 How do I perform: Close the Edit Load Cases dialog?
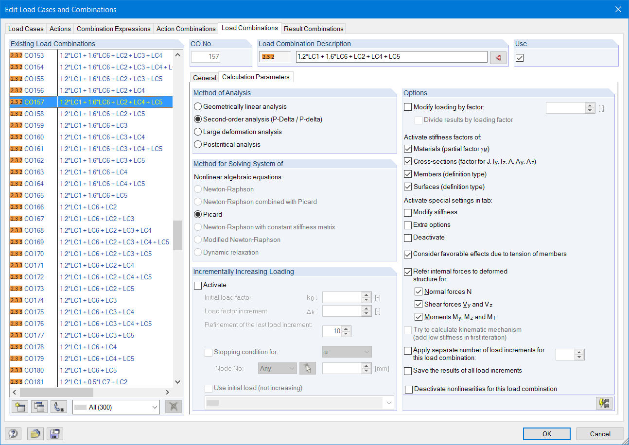click(x=618, y=9)
